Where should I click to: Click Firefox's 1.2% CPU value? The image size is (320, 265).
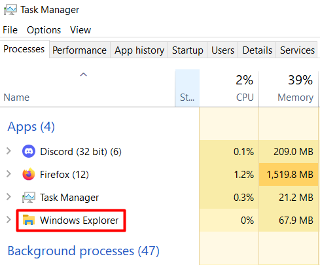tap(244, 175)
